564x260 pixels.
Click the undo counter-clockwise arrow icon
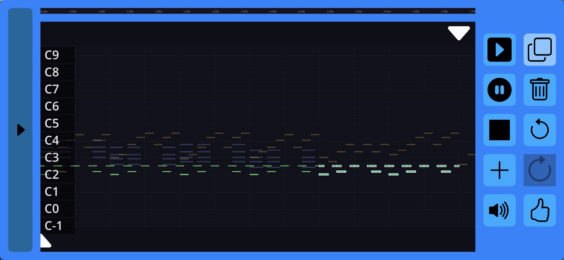pos(540,130)
